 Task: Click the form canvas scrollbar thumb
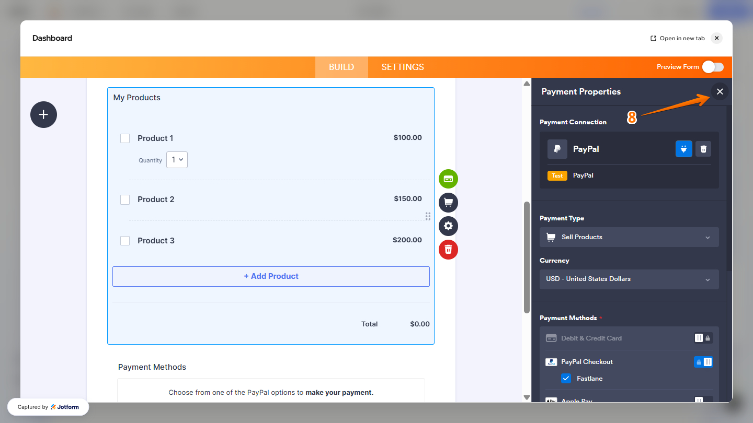527,257
